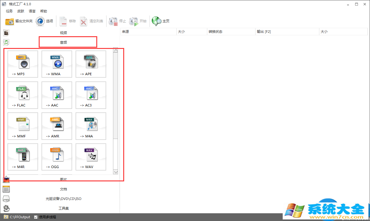Expand the 光驱设备\DVD\CD\ISO category
This screenshot has height=221, width=370.
pyautogui.click(x=63, y=199)
